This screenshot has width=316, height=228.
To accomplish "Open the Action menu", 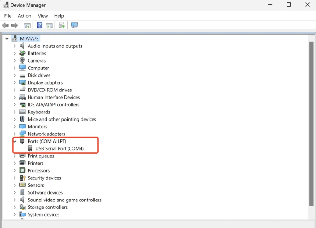I will [24, 16].
